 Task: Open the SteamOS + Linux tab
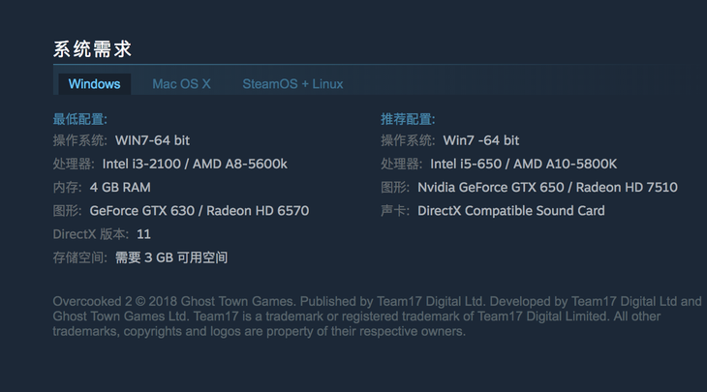point(292,84)
